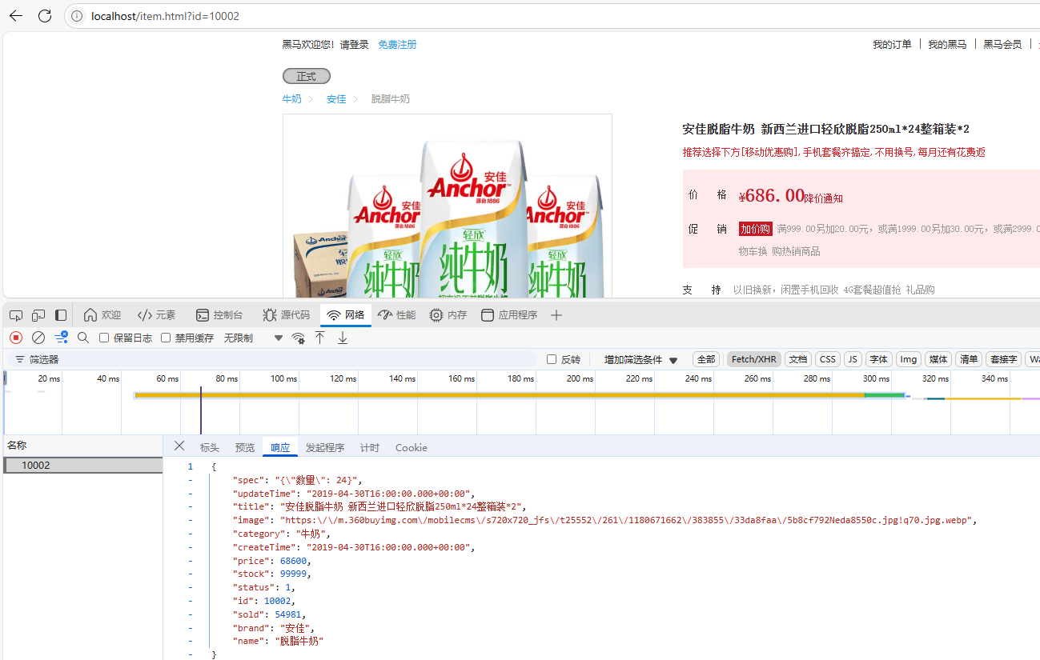
Task: Import HAR file with up-arrow icon
Action: 319,338
